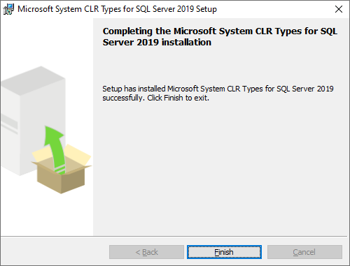Click the white stripes on the green arrow

tap(60, 170)
